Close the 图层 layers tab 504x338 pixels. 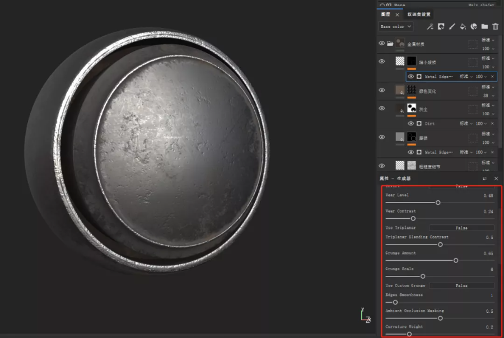click(397, 15)
